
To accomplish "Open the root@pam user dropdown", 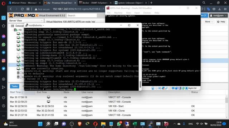I will [x=218, y=16].
